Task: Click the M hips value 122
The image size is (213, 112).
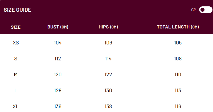Action: point(108,74)
